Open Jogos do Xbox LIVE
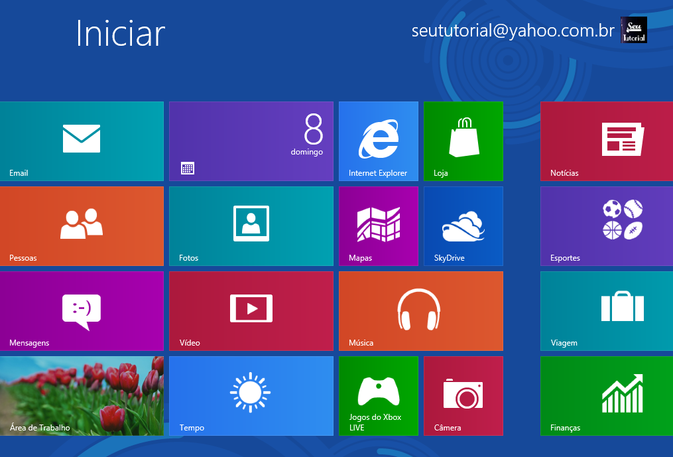This screenshot has width=673, height=457. [378, 395]
